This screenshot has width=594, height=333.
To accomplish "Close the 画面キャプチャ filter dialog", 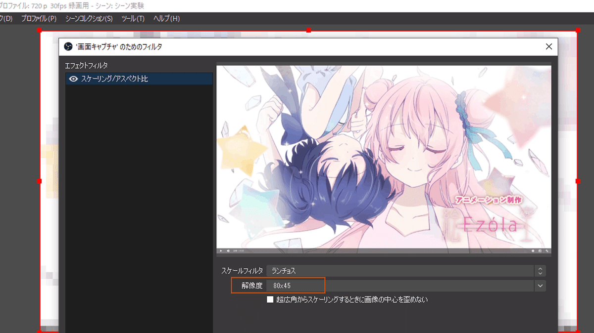I will click(548, 47).
